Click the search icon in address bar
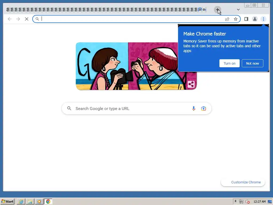The height and width of the screenshot is (205, 273). (x=37, y=19)
